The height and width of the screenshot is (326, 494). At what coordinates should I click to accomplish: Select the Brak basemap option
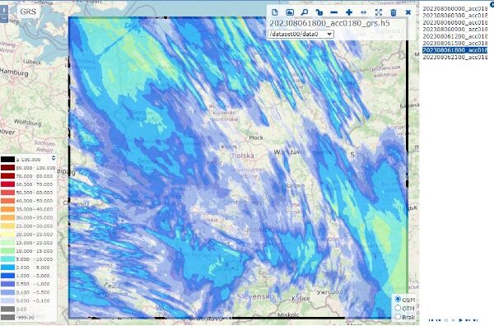(x=398, y=316)
